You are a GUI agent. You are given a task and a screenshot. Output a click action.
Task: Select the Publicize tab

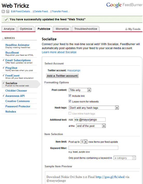pos(44,29)
